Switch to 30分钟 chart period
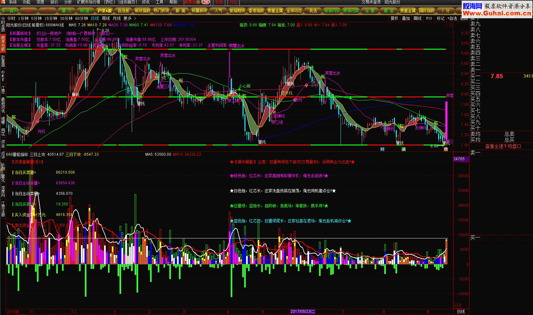This screenshot has width=533, height=315. point(66,19)
